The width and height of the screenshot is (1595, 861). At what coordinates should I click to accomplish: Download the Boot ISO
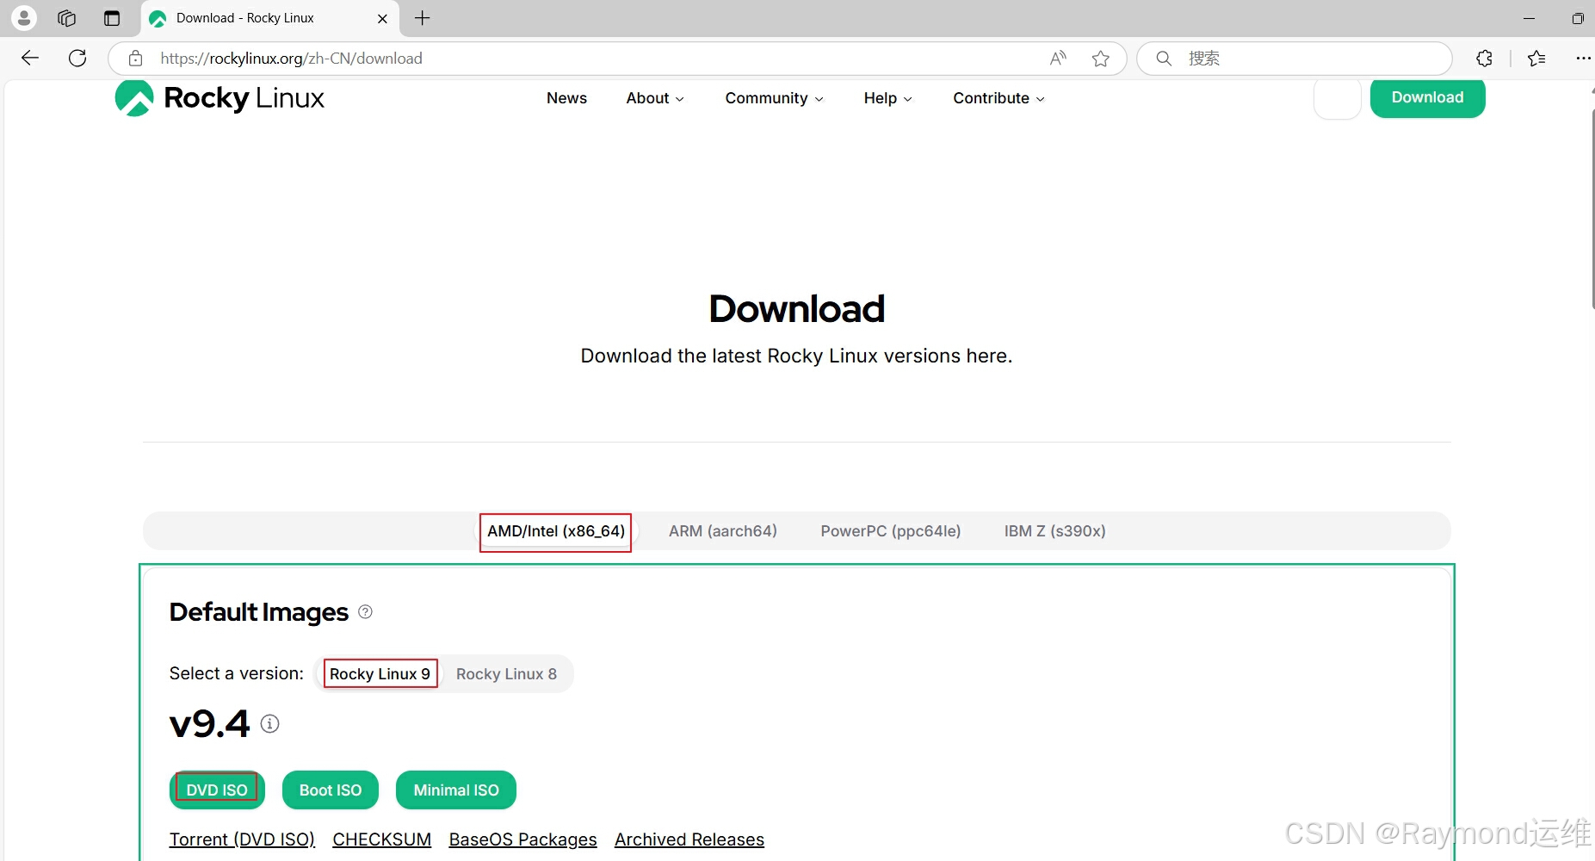(331, 790)
